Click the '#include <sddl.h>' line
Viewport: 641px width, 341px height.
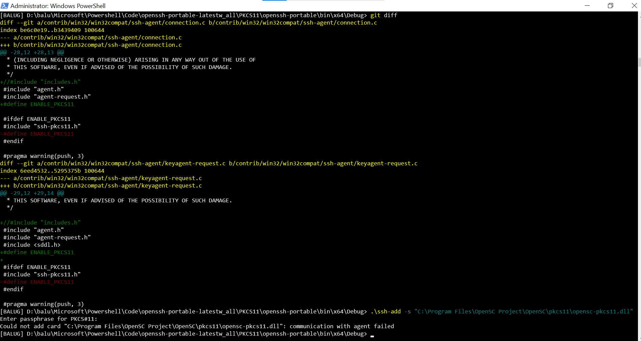(x=32, y=245)
